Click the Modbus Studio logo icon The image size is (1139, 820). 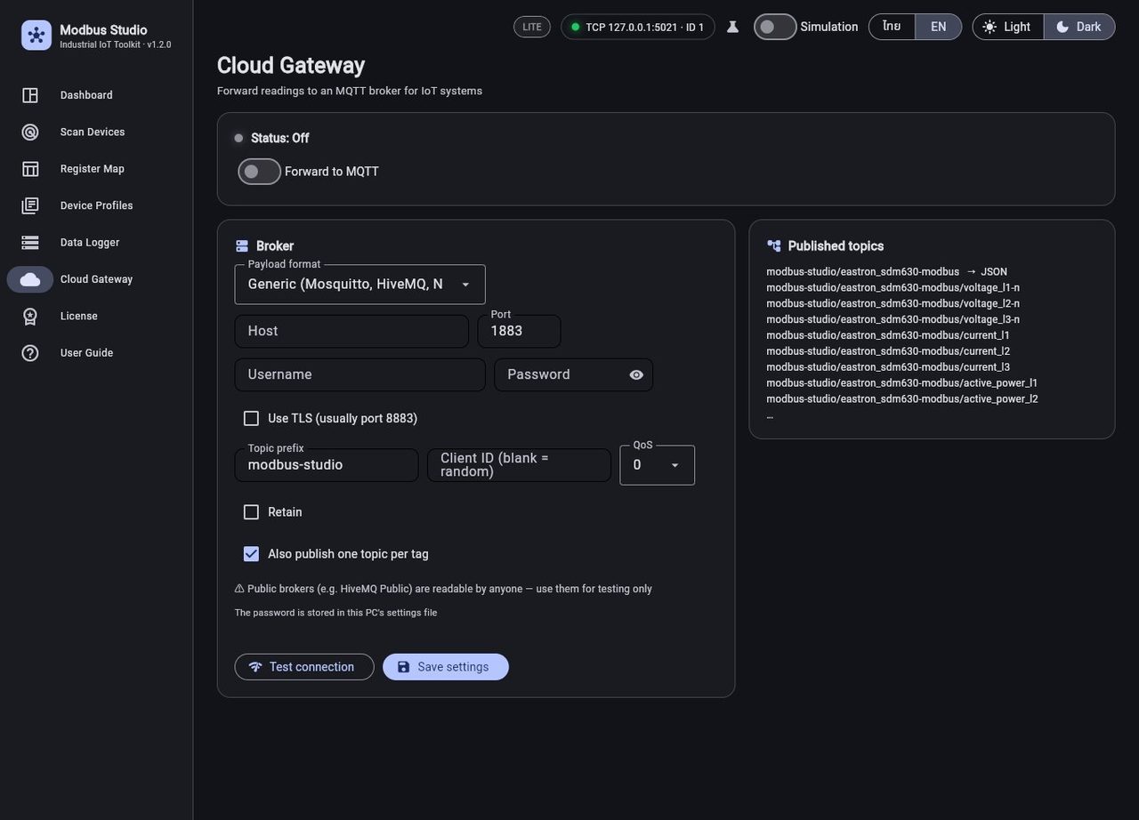36,36
